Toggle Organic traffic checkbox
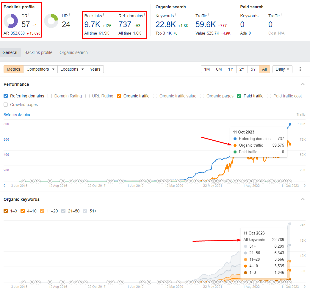 pos(119,96)
